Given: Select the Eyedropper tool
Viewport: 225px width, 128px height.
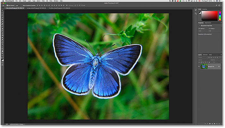Looking at the screenshot, I should 2,22.
